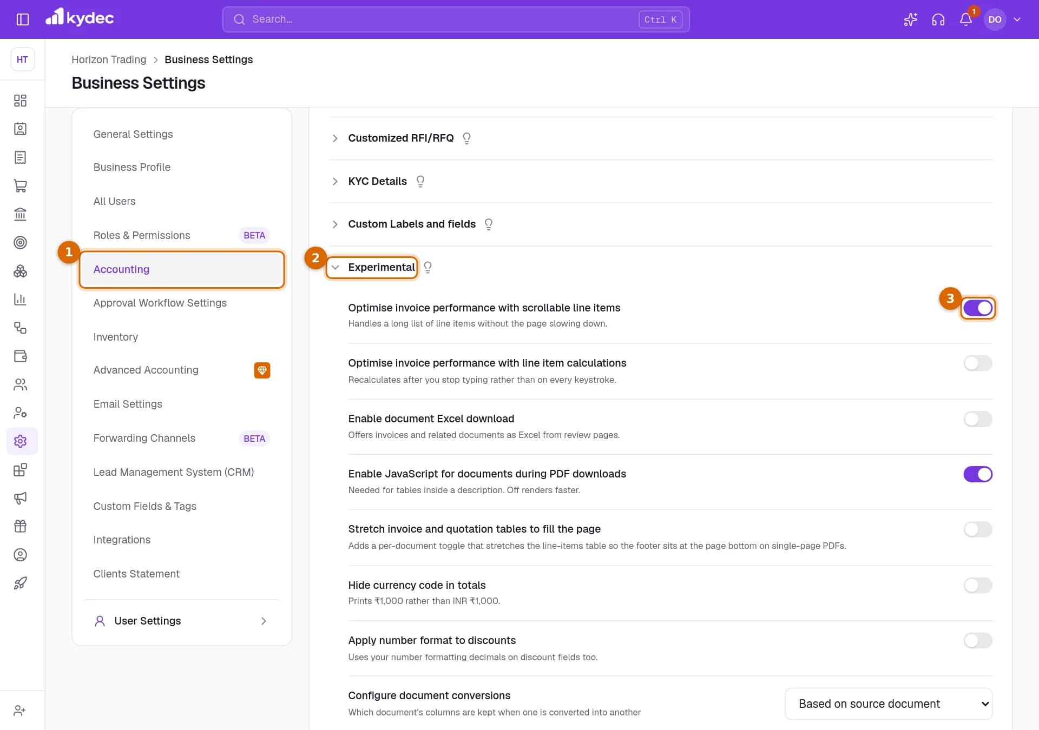This screenshot has height=730, width=1039.
Task: Enable line item calculations optimisation toggle
Action: pos(978,363)
